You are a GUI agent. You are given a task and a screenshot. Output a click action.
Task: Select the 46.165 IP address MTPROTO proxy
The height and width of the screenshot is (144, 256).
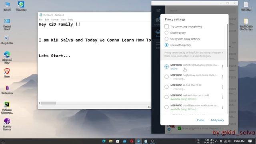coord(166,87)
